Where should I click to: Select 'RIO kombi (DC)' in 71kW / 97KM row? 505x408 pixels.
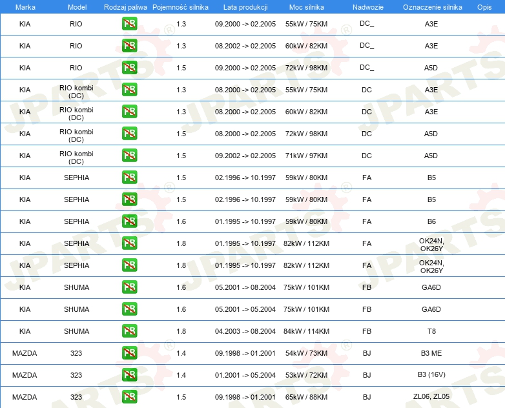click(x=76, y=158)
